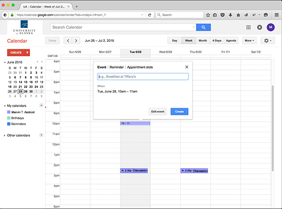Switch to Month view
Viewport: 282px width, 209px height.
203,41
